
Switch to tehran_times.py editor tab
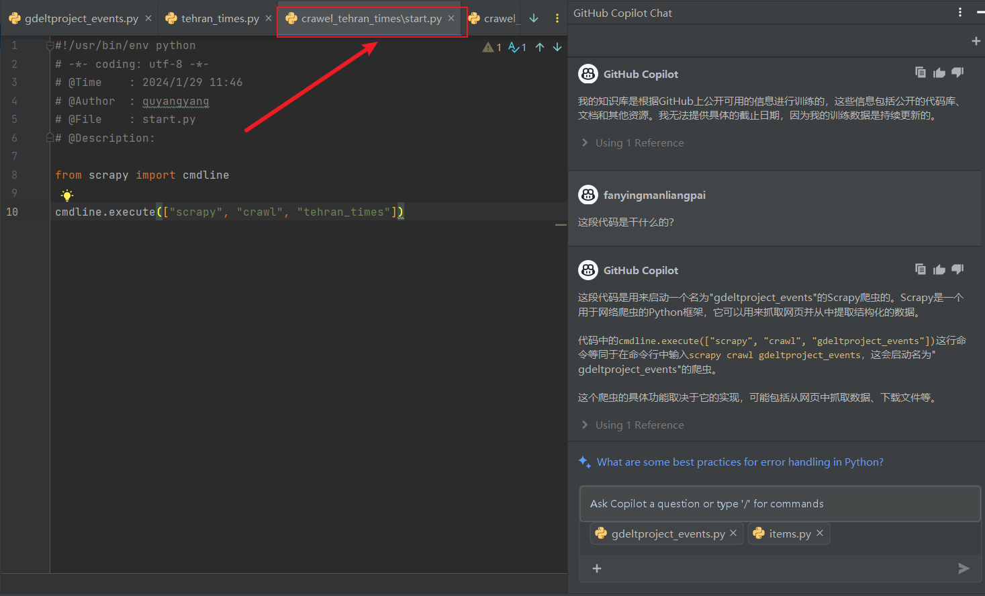click(x=218, y=19)
